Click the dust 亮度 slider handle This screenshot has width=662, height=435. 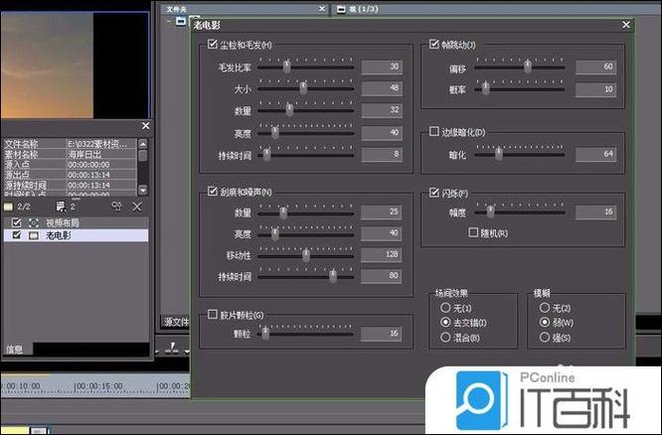coord(275,132)
